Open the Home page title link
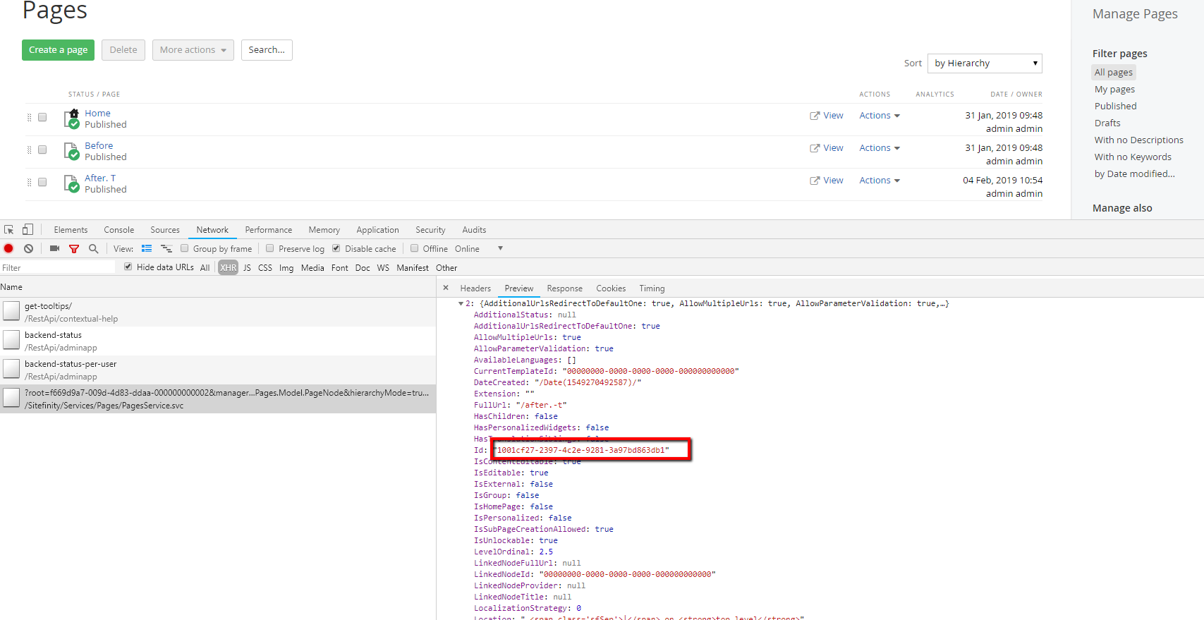This screenshot has height=620, width=1204. (x=97, y=113)
